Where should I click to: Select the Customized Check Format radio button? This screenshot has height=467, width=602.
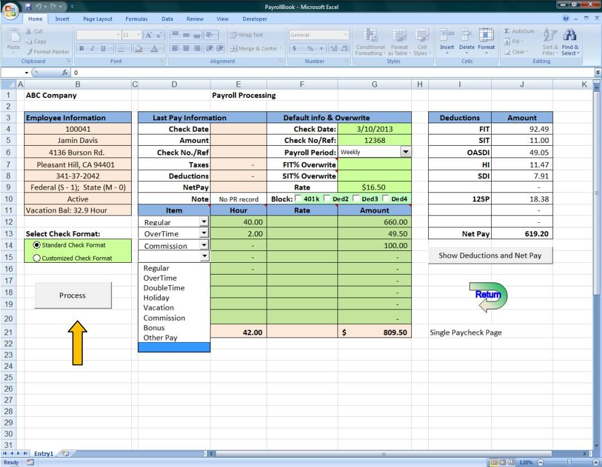[35, 258]
